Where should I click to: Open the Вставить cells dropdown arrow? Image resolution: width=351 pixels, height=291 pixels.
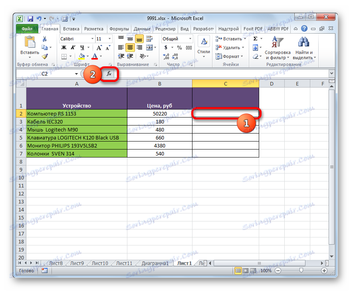tap(245, 39)
